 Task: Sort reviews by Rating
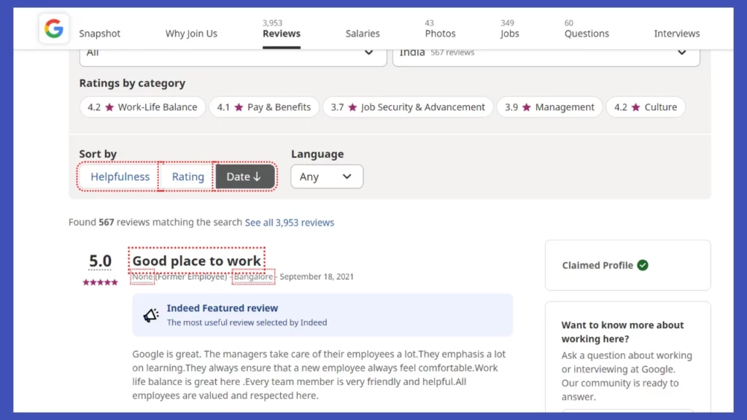coord(187,176)
